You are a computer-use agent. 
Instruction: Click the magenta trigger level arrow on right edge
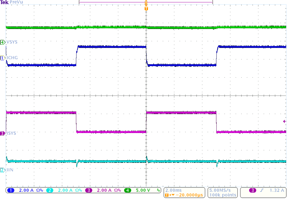tap(284, 121)
